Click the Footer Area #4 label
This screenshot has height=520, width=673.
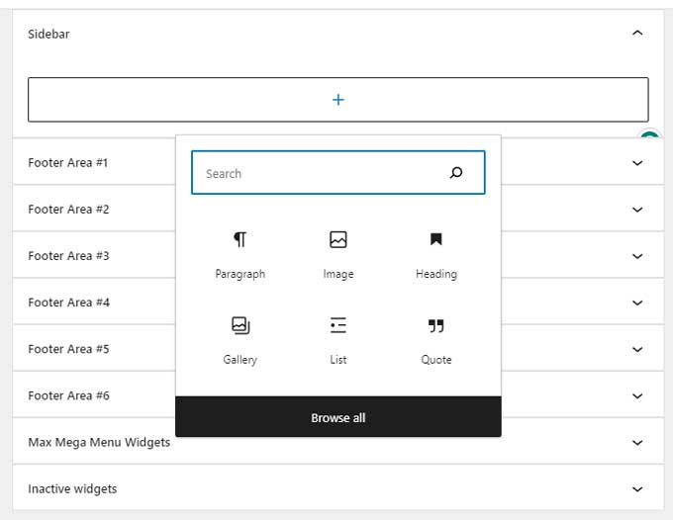pos(68,303)
